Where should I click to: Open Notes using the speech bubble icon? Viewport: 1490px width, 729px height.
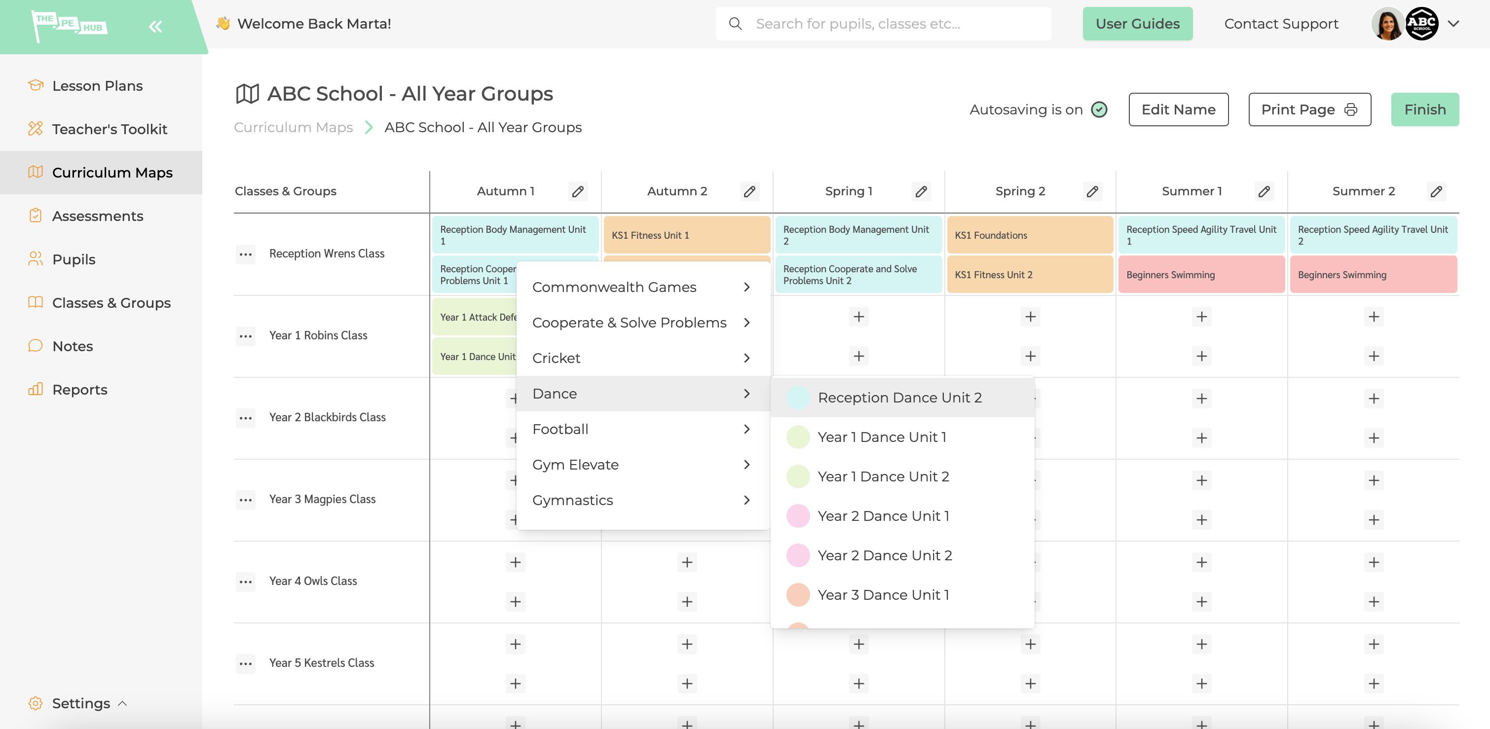[36, 346]
